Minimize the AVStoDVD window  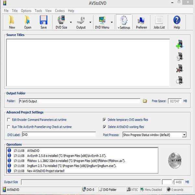[172, 3]
